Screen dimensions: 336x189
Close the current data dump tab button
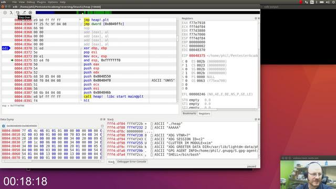(102, 126)
